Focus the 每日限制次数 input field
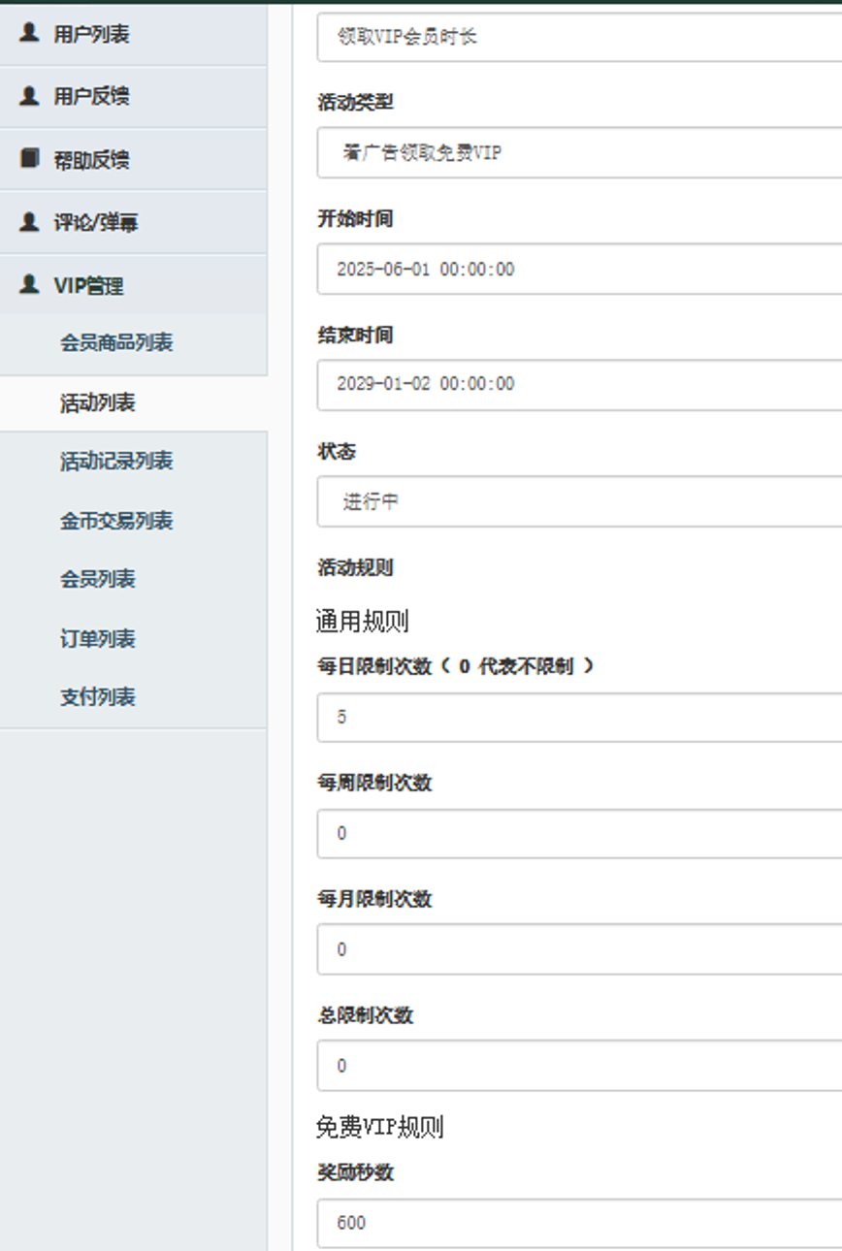Screen dimensions: 842x1251 [579, 718]
